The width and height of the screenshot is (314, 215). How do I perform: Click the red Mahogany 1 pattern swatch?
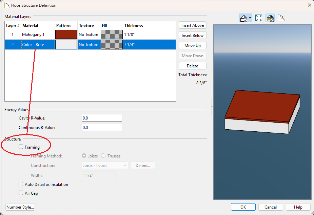coord(66,35)
